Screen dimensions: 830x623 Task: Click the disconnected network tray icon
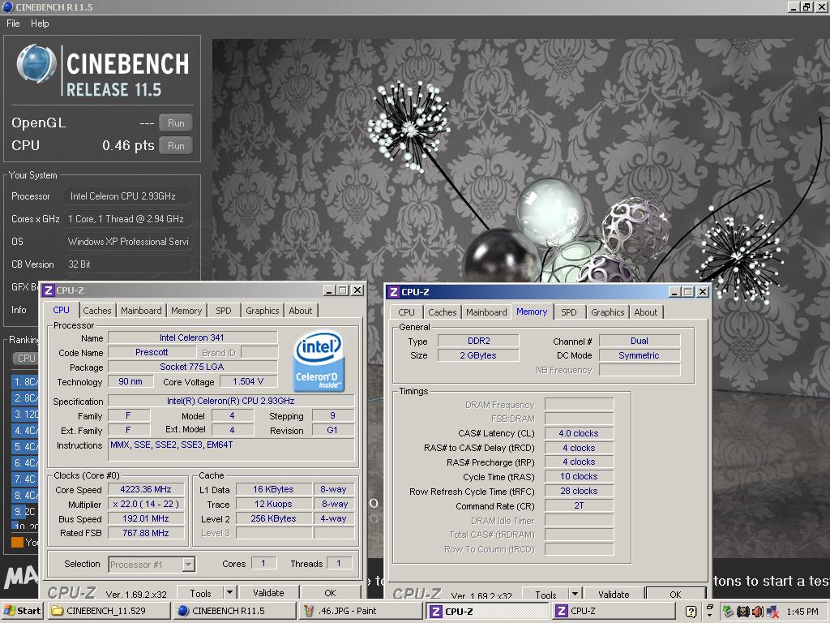772,612
